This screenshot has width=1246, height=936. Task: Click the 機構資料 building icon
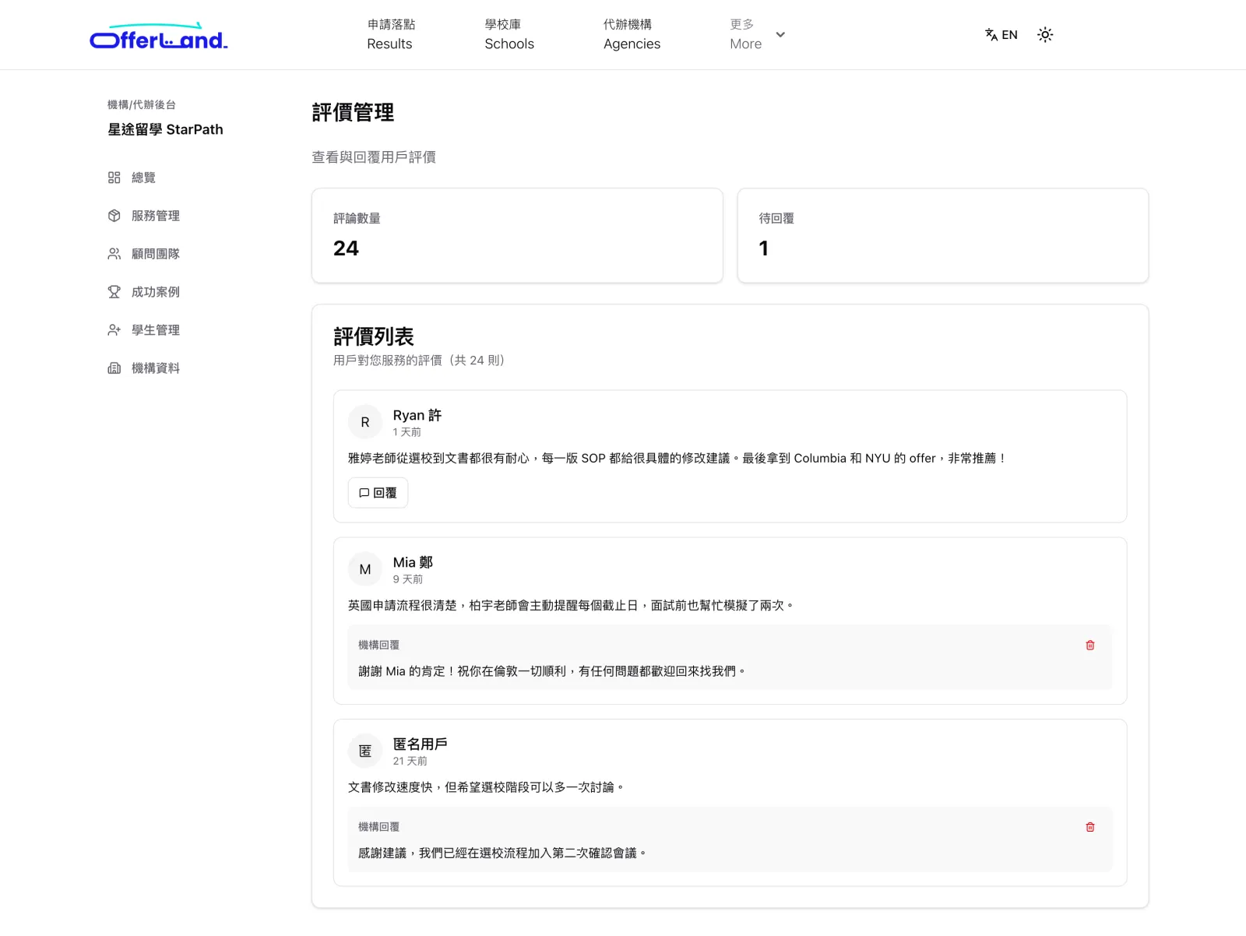click(114, 368)
